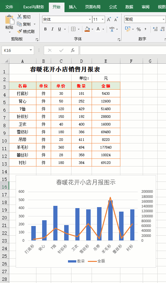
Task: Switch to 插入 tab
Action: tap(73, 7)
